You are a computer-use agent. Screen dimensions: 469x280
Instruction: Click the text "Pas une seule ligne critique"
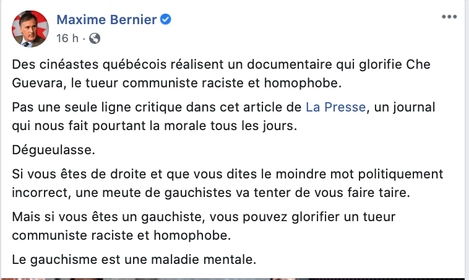(x=97, y=107)
